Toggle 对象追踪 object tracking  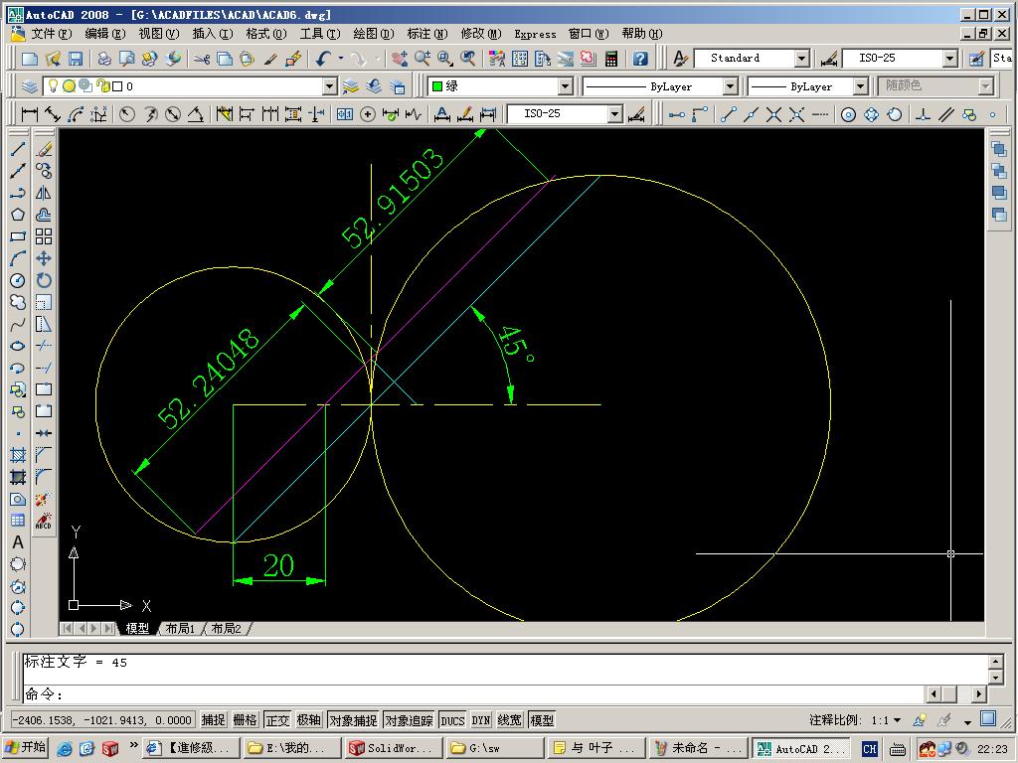(x=409, y=720)
